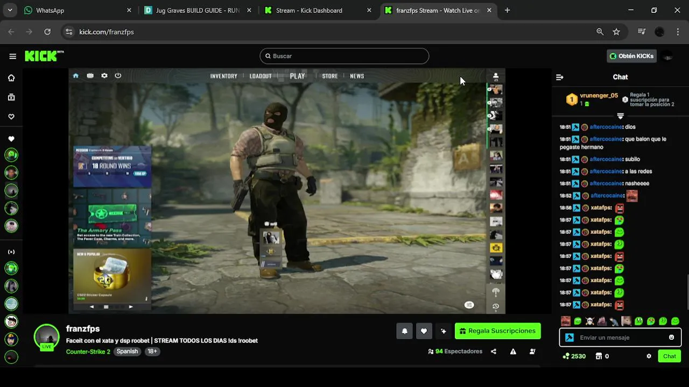This screenshot has width=689, height=387.
Task: Click the recommended live channels icon
Action: pos(11,252)
